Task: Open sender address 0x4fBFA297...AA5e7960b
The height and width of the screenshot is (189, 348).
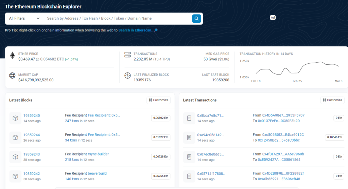Action: tap(283, 154)
